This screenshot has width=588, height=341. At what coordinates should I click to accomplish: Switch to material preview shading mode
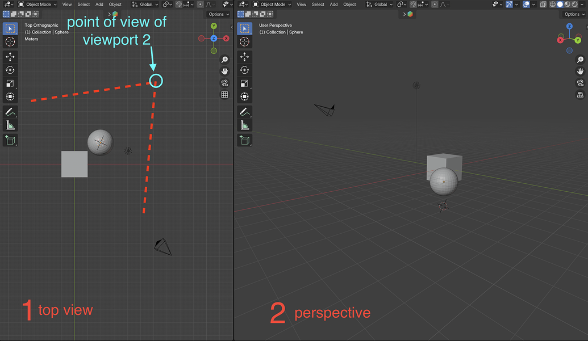coord(568,5)
